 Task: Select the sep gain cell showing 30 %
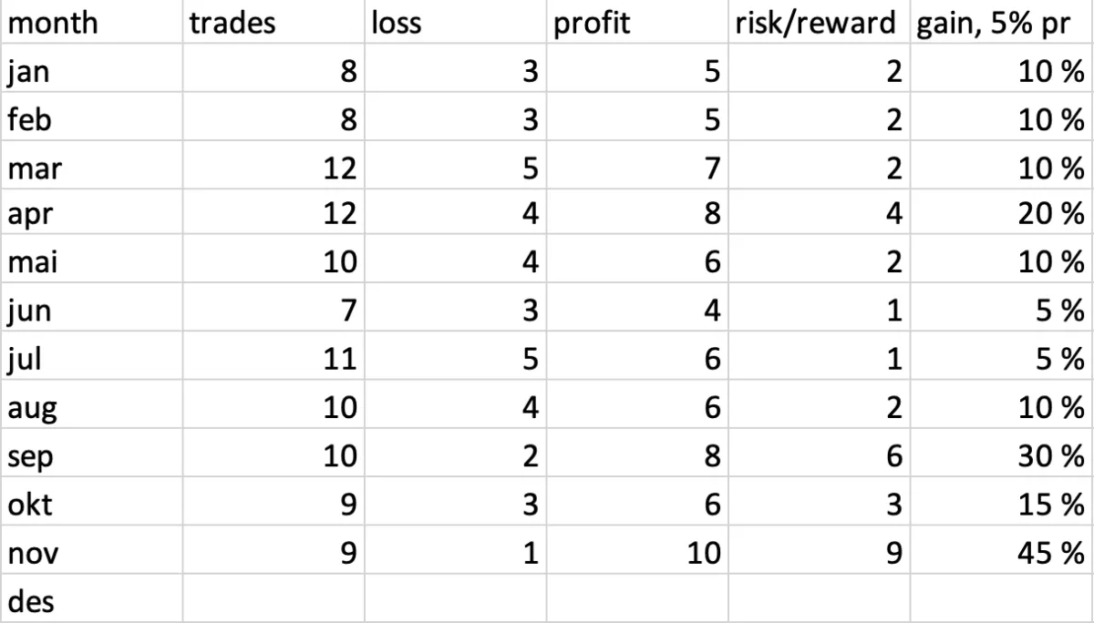pos(1001,454)
